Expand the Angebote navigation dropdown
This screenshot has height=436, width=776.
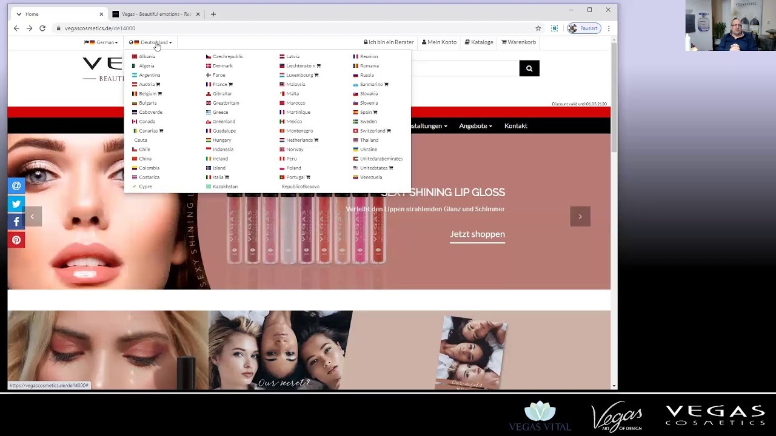pos(475,125)
